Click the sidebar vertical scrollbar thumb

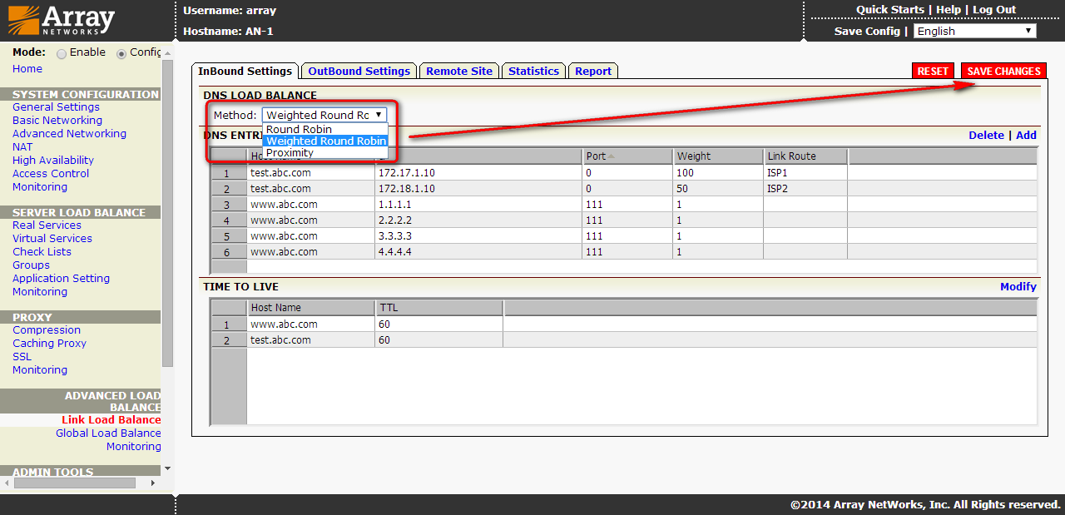[167, 213]
